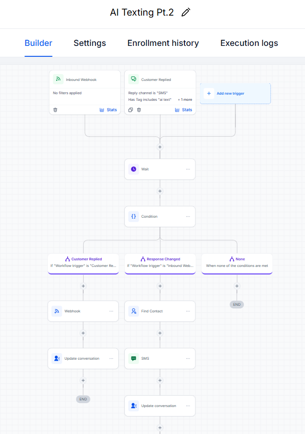
Task: Open options for Update conversation under SMS
Action: (188, 406)
